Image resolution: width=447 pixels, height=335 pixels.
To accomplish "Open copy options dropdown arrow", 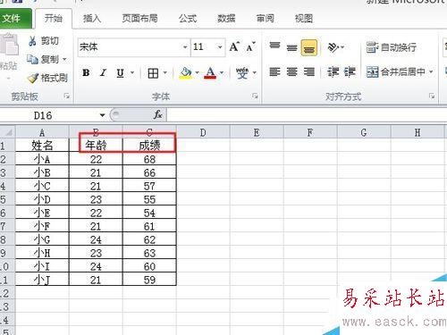I will pyautogui.click(x=64, y=60).
